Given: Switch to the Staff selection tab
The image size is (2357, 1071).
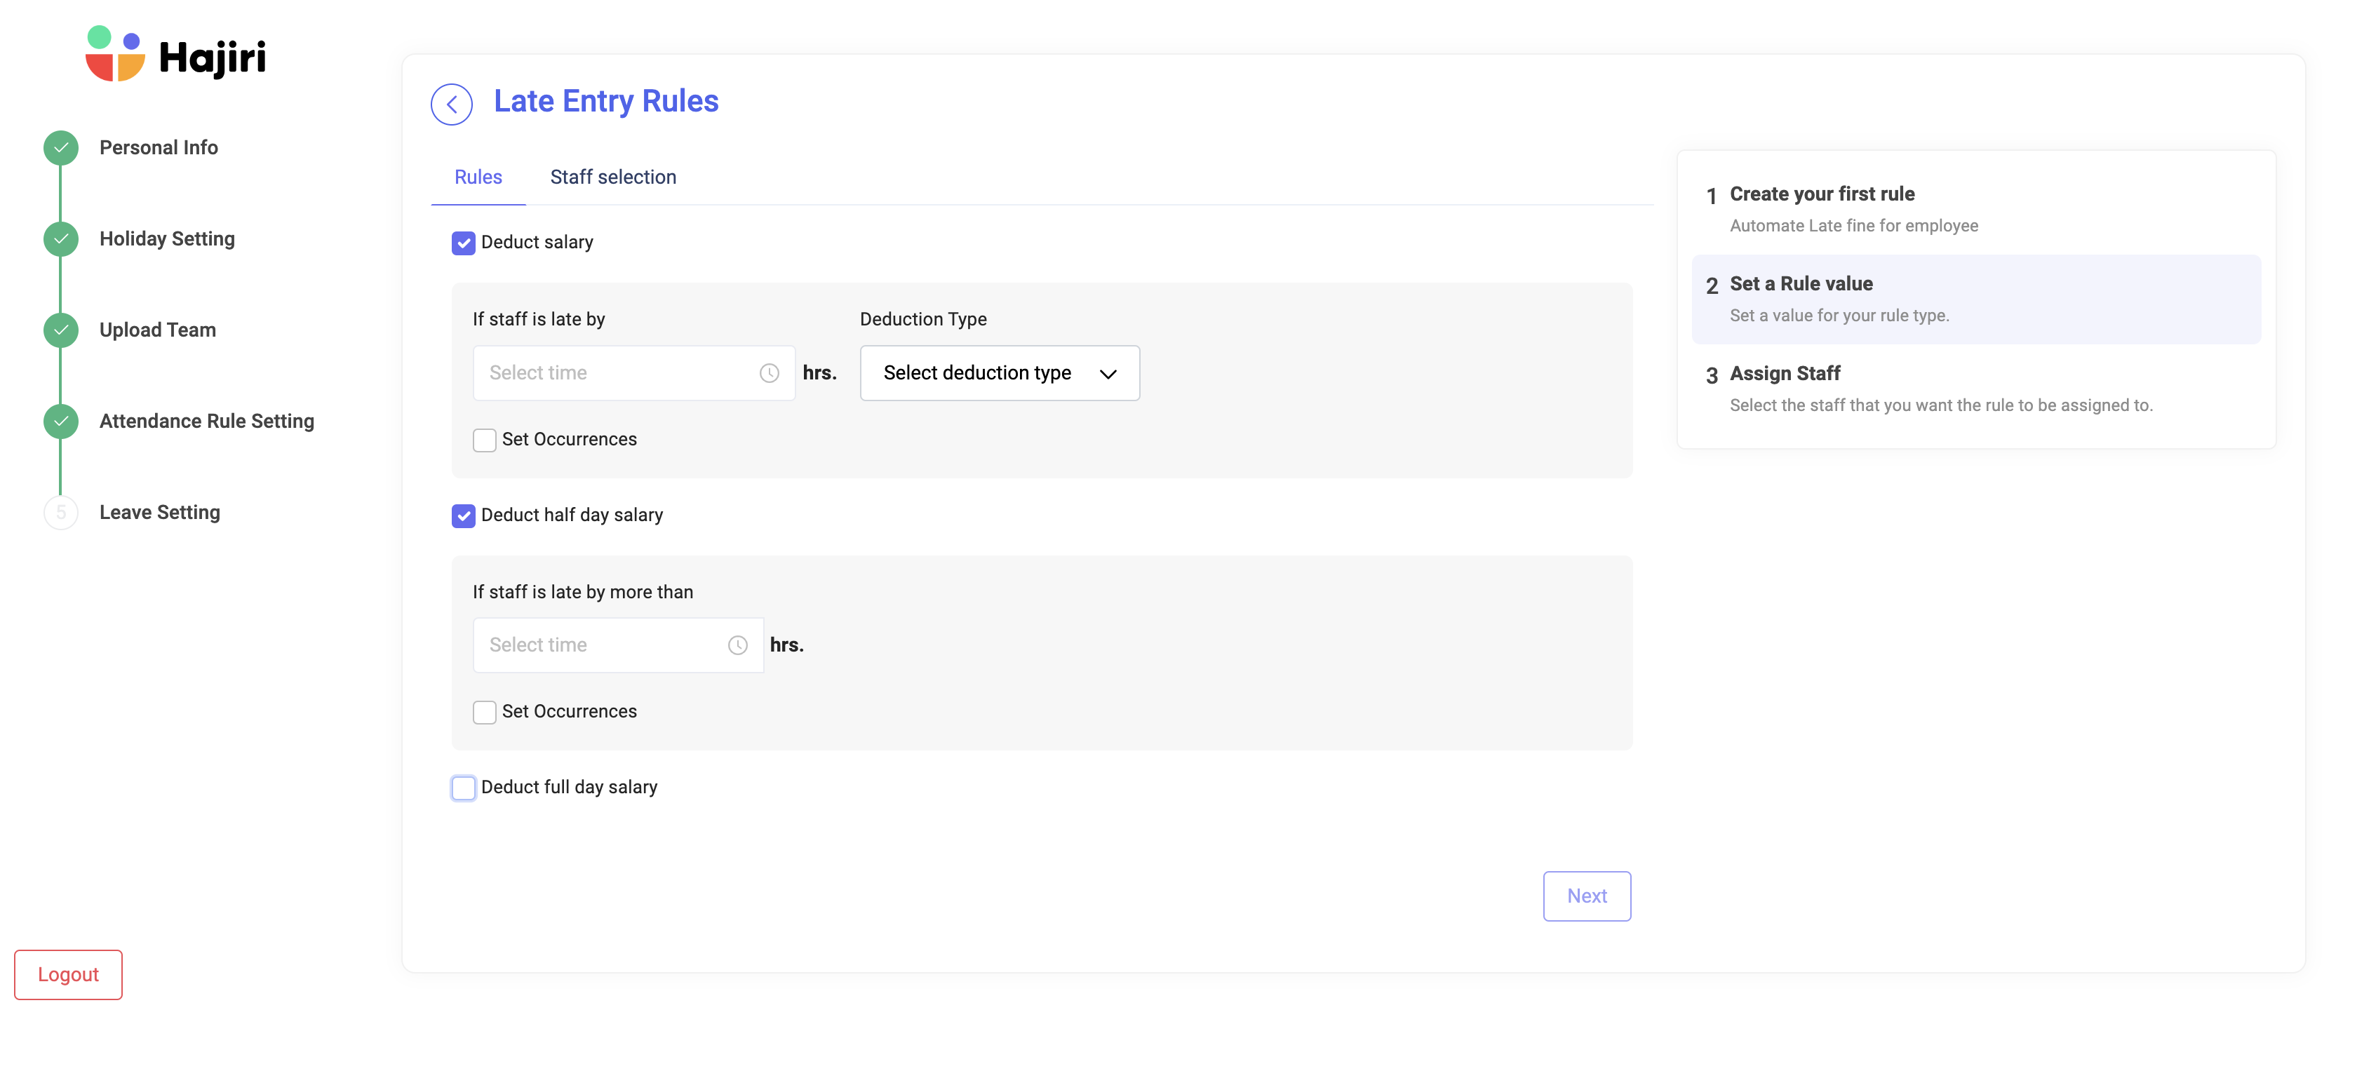Looking at the screenshot, I should click(613, 177).
